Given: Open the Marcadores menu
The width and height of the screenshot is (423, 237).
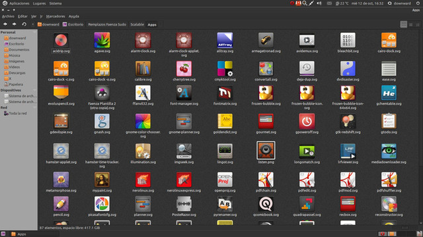Looking at the screenshot, I should [56, 16].
